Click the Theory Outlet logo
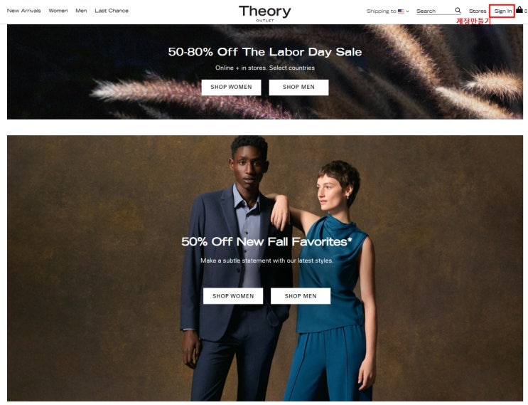 [264, 13]
